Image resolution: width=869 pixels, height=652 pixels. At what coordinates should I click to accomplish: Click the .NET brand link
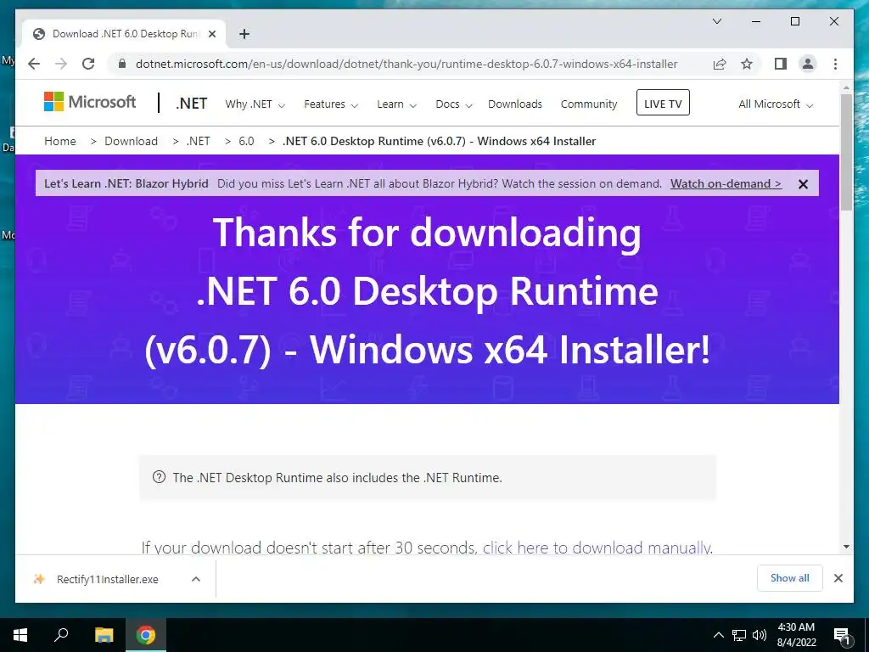[x=191, y=104]
